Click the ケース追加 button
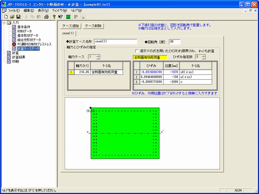 [x=71, y=26]
